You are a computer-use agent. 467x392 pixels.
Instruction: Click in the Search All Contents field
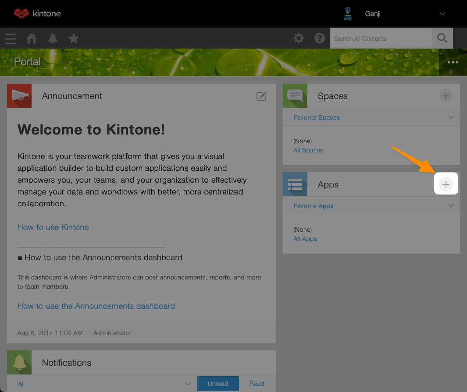pos(381,39)
